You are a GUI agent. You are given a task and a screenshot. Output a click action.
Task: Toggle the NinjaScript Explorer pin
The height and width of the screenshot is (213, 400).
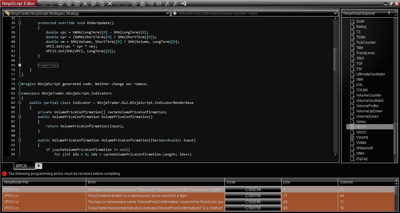tap(389, 13)
